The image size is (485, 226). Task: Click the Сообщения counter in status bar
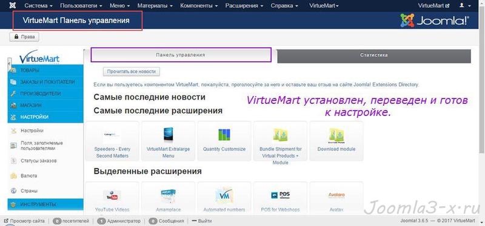coord(166,221)
